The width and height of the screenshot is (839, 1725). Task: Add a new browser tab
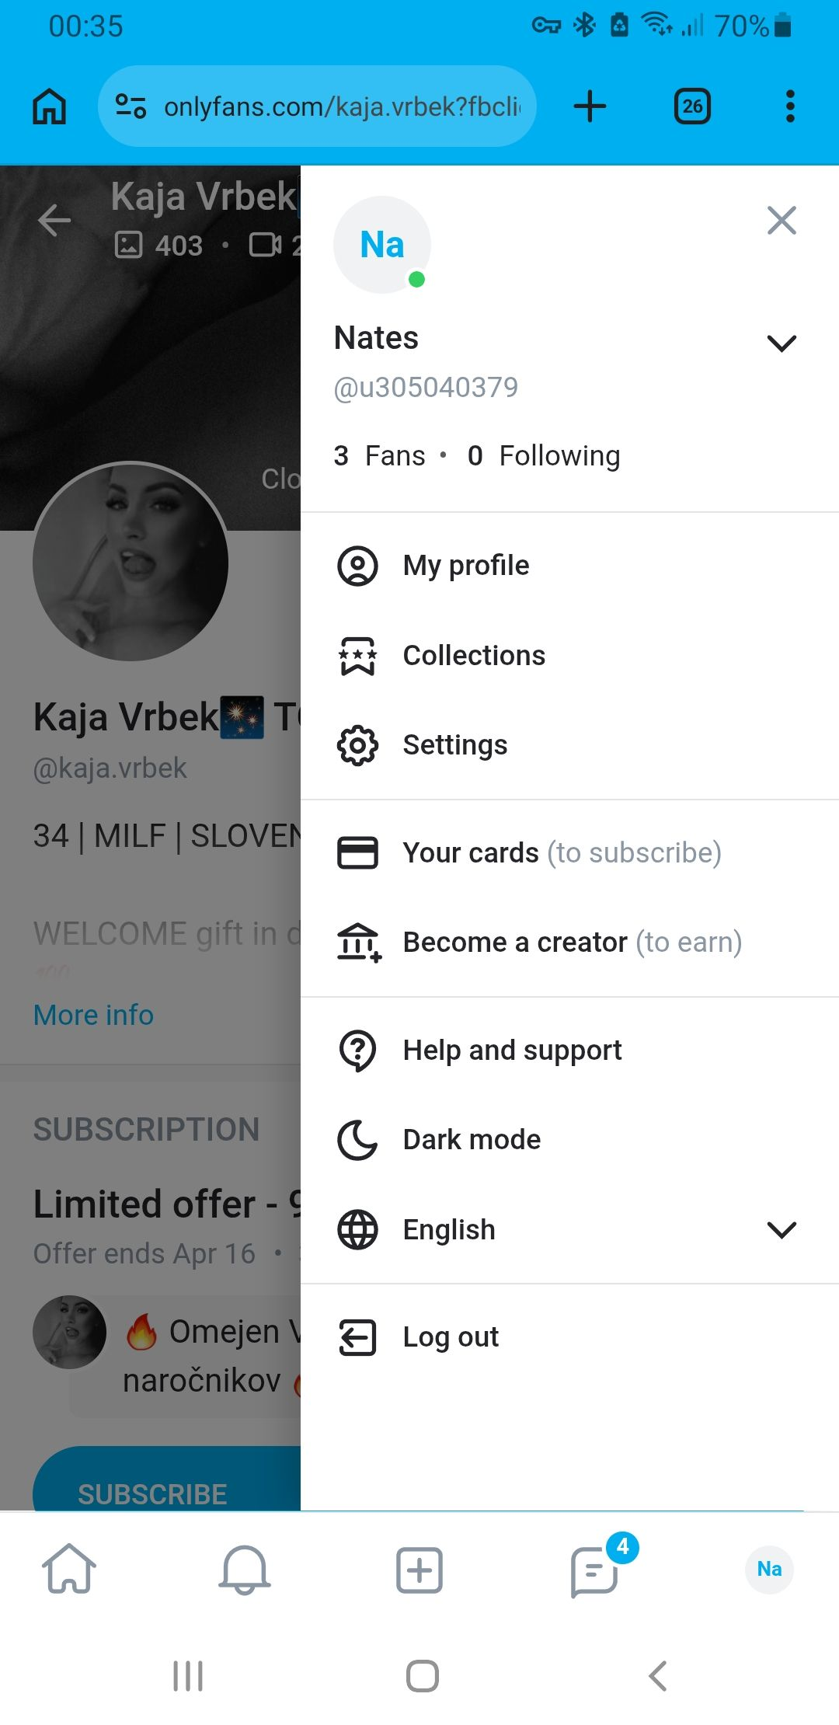click(x=590, y=106)
